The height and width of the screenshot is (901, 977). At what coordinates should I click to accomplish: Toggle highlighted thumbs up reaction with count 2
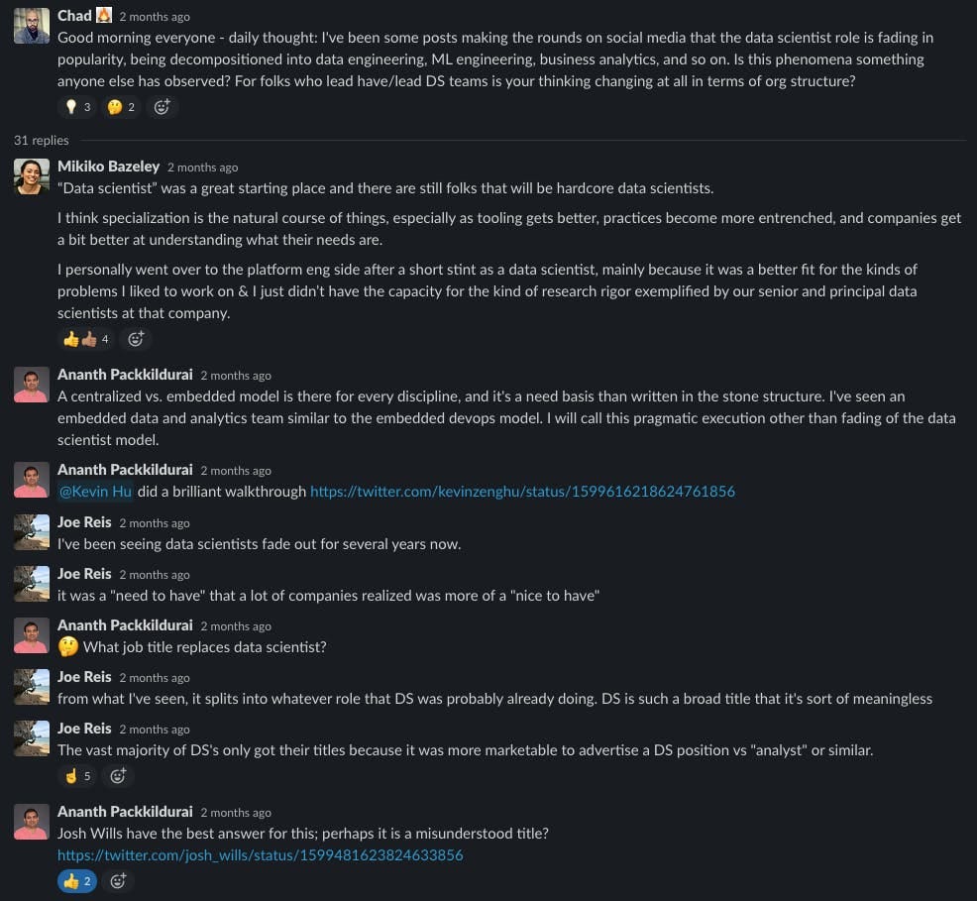pos(78,881)
